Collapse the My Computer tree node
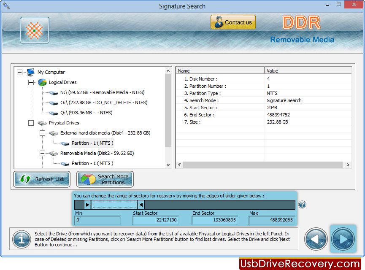 pyautogui.click(x=19, y=73)
